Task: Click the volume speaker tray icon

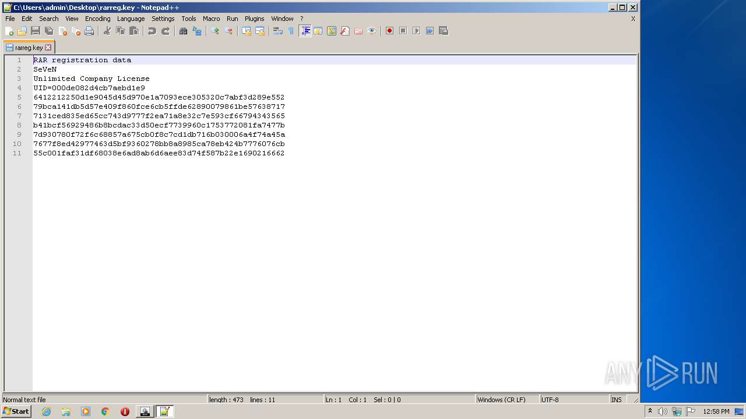Action: tap(663, 411)
